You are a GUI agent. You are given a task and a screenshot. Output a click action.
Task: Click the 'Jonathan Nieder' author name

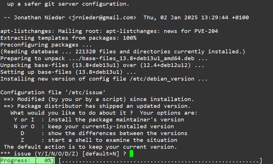point(39,17)
